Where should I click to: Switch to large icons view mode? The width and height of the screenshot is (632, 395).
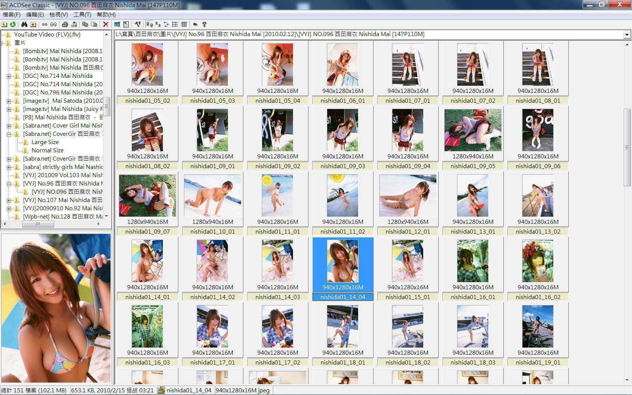tap(158, 24)
